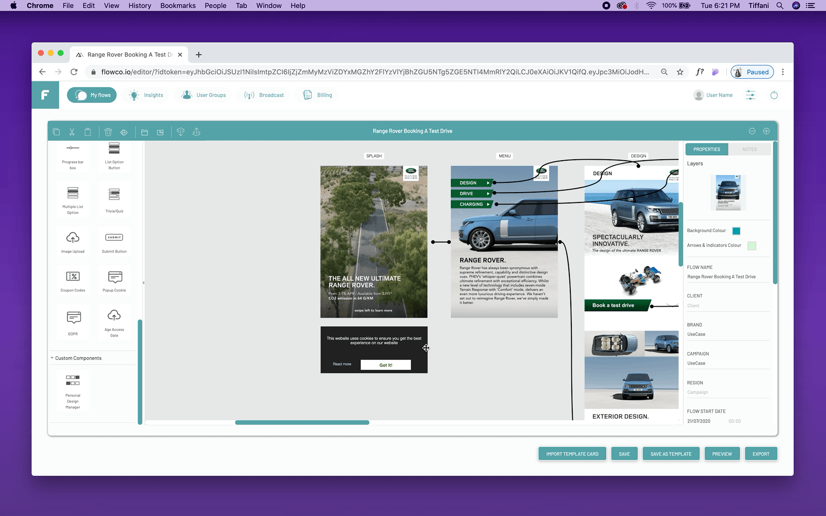Screen dimensions: 826x516
Task: Select the List Option Button component
Action: 114,156
